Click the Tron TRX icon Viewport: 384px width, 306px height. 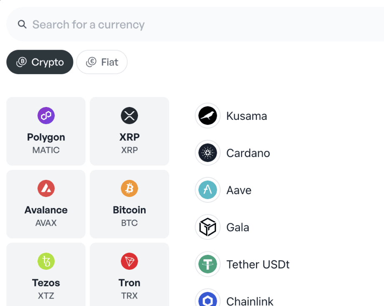(129, 261)
